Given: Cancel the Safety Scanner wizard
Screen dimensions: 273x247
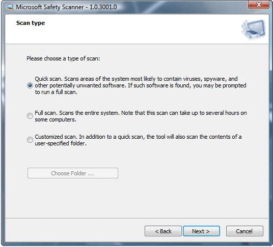Looking at the screenshot, I should coord(244,231).
